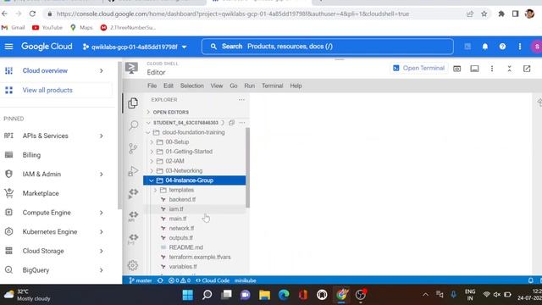The width and height of the screenshot is (542, 305).
Task: Open the project selector qwiklabs-gcp dropdown
Action: [x=135, y=47]
